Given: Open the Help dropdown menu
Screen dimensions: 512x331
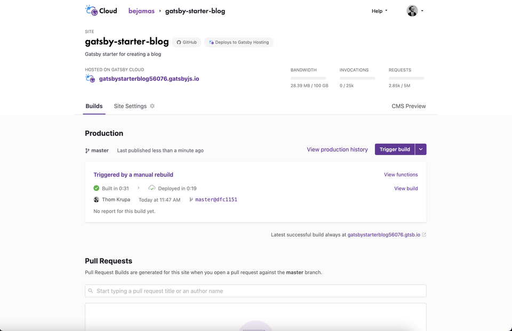Looking at the screenshot, I should coord(379,11).
